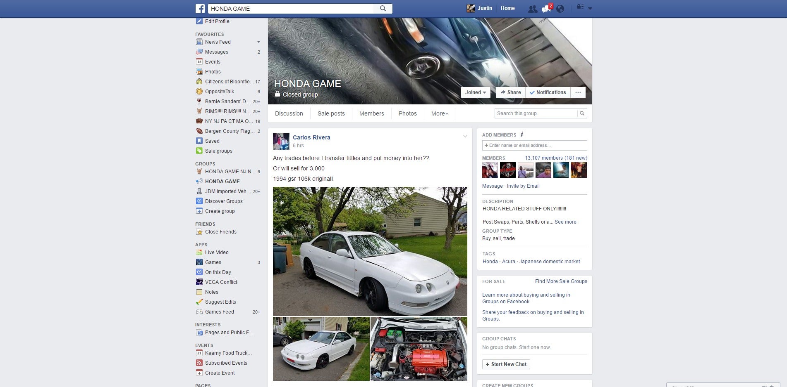Expand News Feed sort dropdown arrow
Screen dimensions: 787x387
(x=258, y=42)
